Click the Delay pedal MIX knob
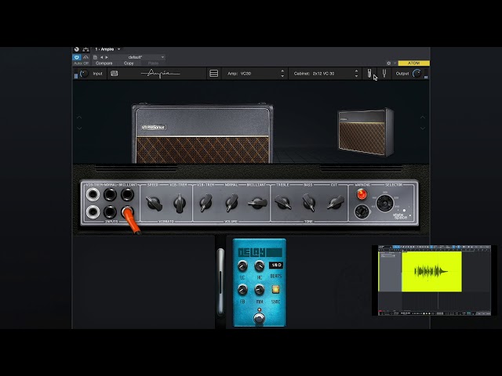The image size is (502, 376). click(259, 290)
